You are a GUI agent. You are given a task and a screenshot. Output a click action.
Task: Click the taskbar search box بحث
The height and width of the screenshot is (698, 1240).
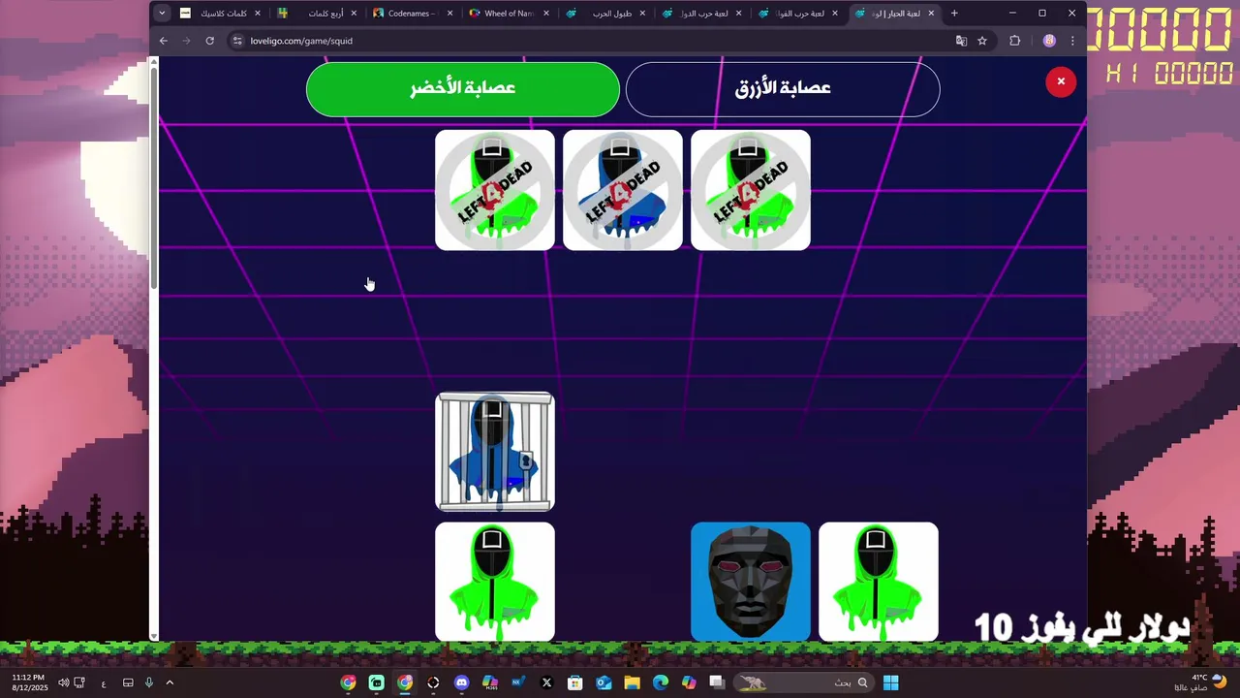tap(803, 682)
